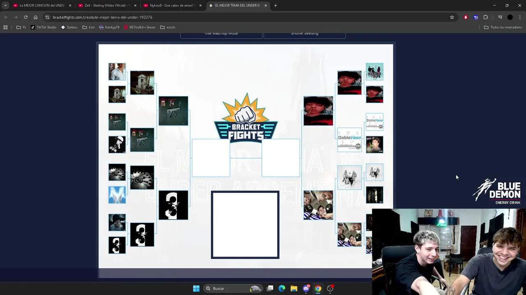The width and height of the screenshot is (526, 295).
Task: Open the 'FL' bookmark folder
Action: click(x=21, y=27)
